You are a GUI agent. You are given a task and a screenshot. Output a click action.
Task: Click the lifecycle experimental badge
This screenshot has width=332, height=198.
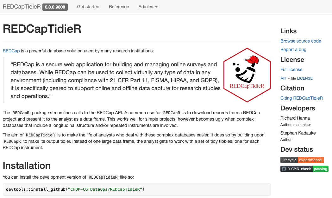click(302, 160)
